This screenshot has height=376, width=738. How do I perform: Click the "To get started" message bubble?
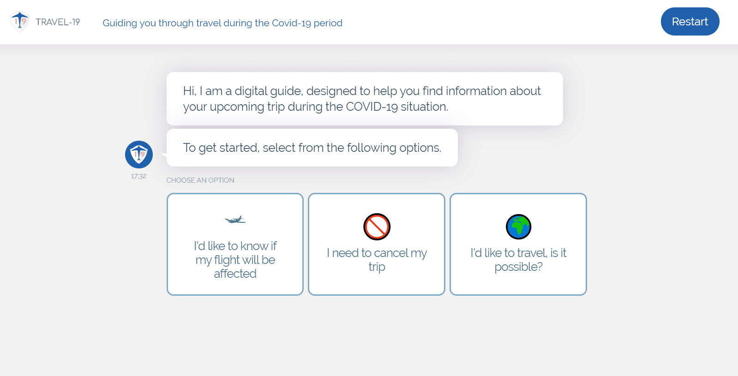(x=312, y=148)
